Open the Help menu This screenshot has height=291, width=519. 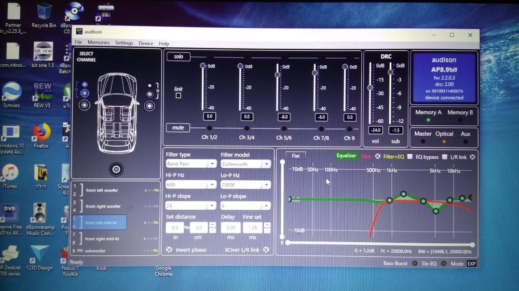click(164, 43)
